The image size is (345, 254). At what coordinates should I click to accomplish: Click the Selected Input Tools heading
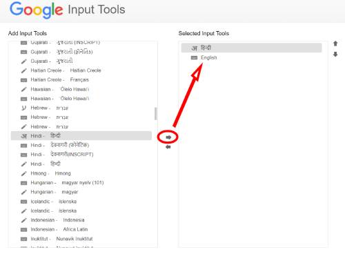[204, 33]
